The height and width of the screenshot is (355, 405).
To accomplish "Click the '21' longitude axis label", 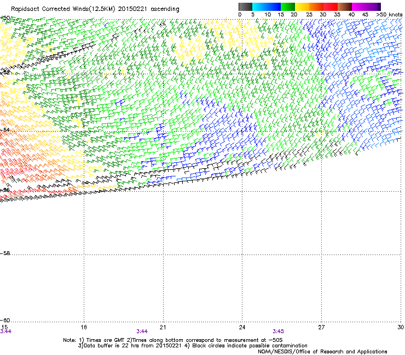I will tap(163, 327).
